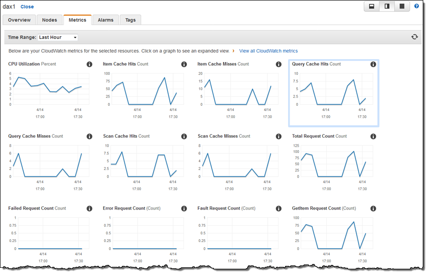Click View all CloudWatch metrics link
The height and width of the screenshot is (274, 428).
click(x=268, y=51)
